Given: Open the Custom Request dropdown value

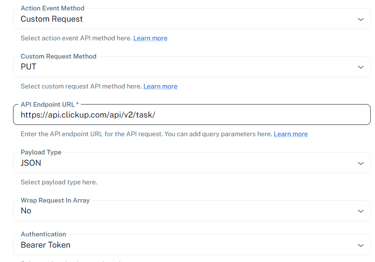Looking at the screenshot, I should 192,19.
